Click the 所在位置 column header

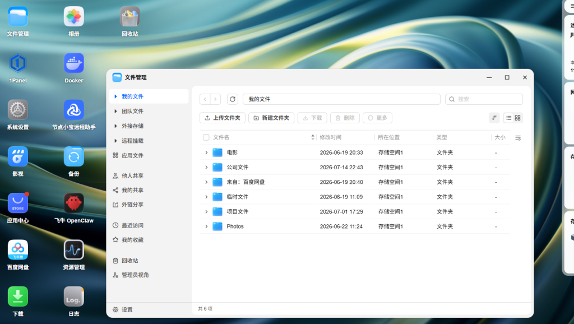(389, 137)
